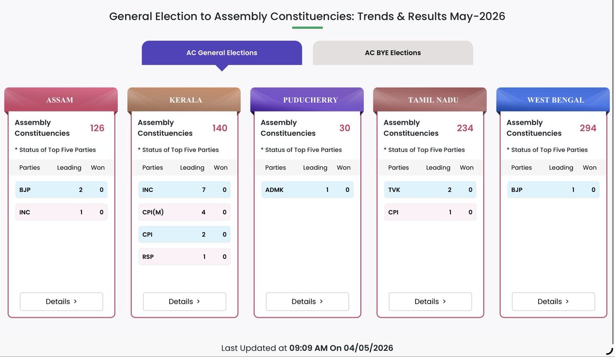Image resolution: width=615 pixels, height=357 pixels.
Task: Select the CPI(M) row in Kerala
Action: (184, 212)
